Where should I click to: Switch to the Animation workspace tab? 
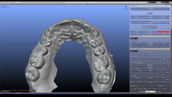pyautogui.click(x=48, y=2)
